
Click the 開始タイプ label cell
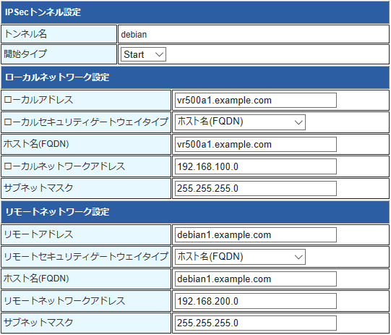click(x=59, y=54)
